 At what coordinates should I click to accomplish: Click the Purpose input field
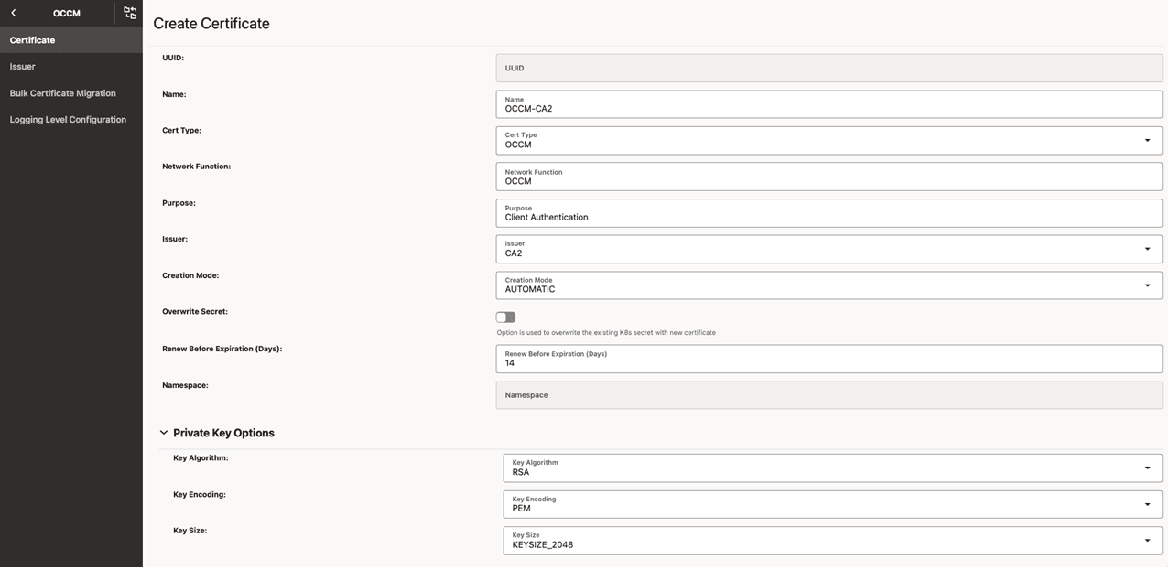click(x=828, y=213)
